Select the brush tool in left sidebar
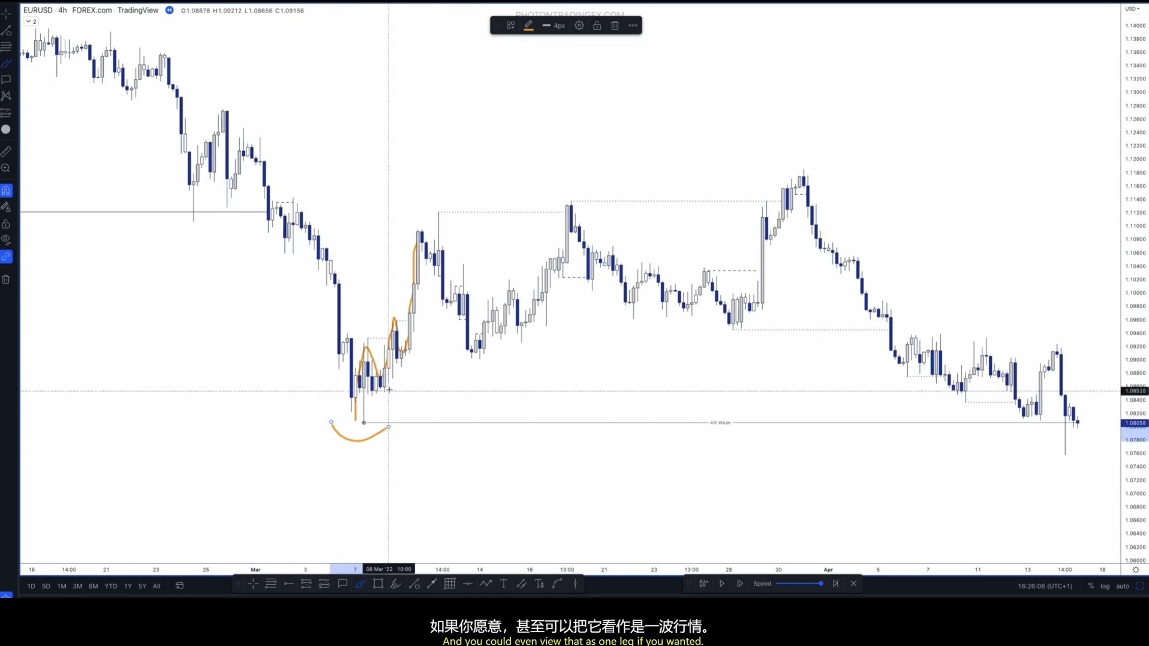 (7, 63)
